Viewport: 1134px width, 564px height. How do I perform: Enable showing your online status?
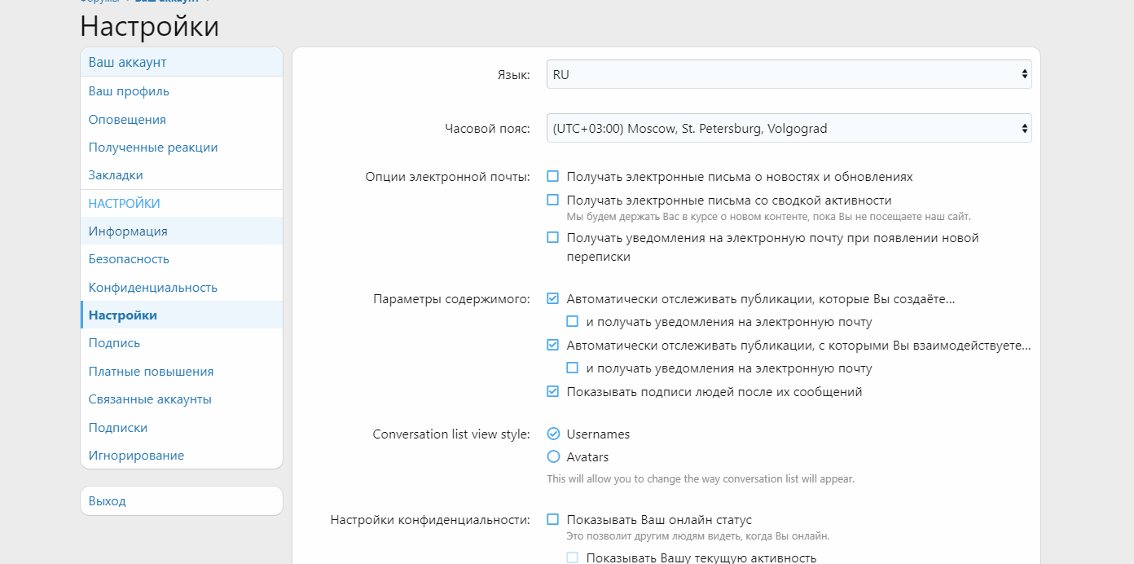point(553,520)
